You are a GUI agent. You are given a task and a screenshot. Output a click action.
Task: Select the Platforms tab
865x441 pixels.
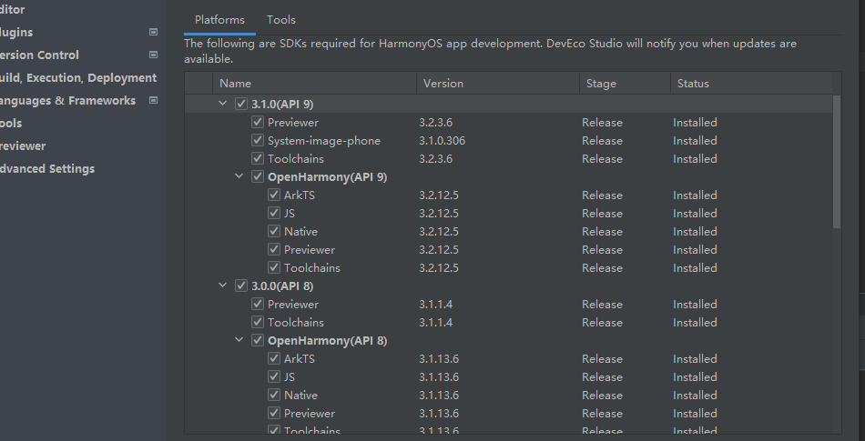click(219, 20)
